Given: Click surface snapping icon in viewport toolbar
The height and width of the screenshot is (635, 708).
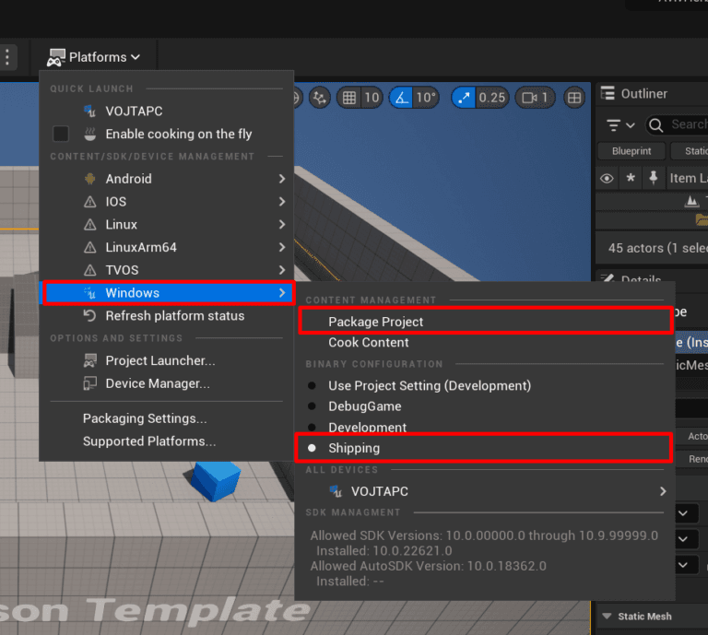Looking at the screenshot, I should [x=320, y=98].
